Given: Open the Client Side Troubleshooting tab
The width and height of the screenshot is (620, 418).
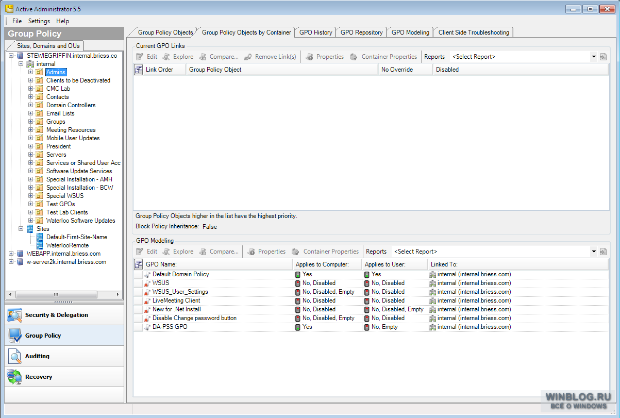Looking at the screenshot, I should [474, 32].
